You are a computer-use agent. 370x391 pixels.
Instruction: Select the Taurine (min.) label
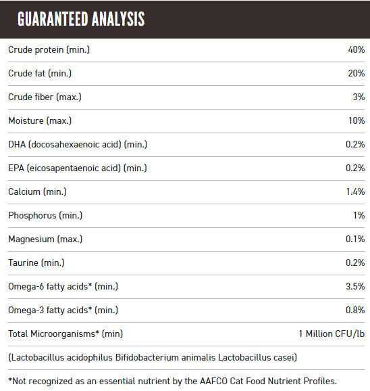tap(36, 263)
